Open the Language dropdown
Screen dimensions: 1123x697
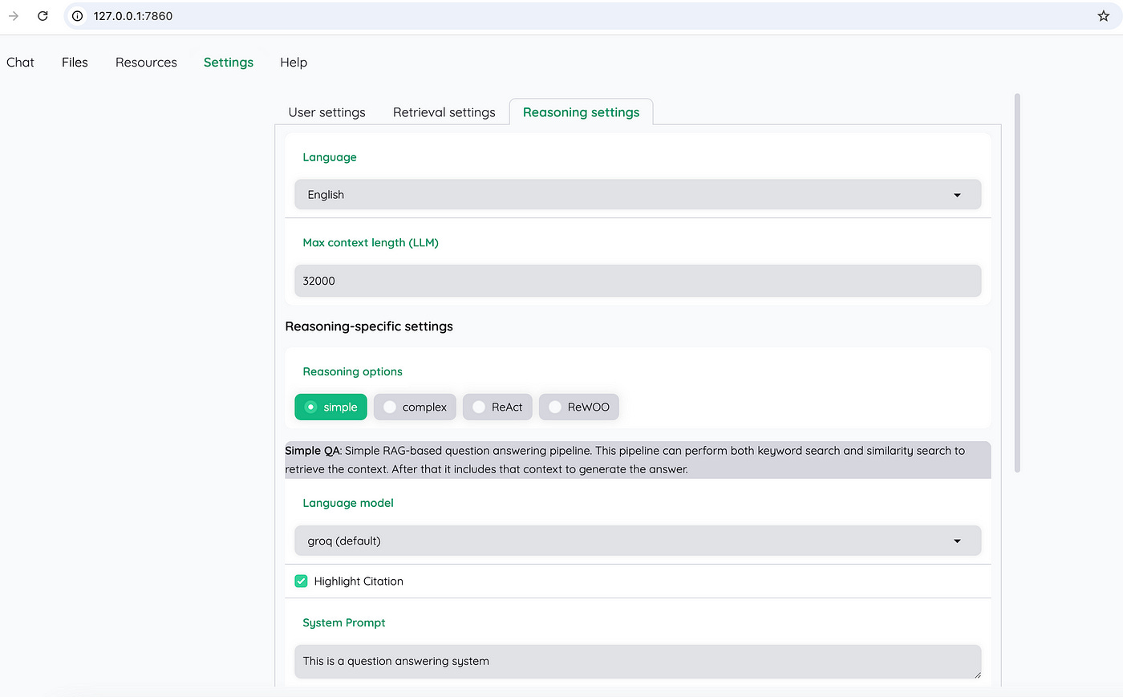638,194
